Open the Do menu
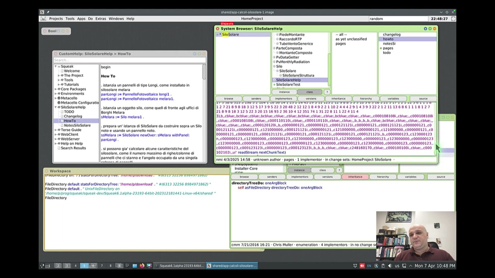 tap(90, 19)
